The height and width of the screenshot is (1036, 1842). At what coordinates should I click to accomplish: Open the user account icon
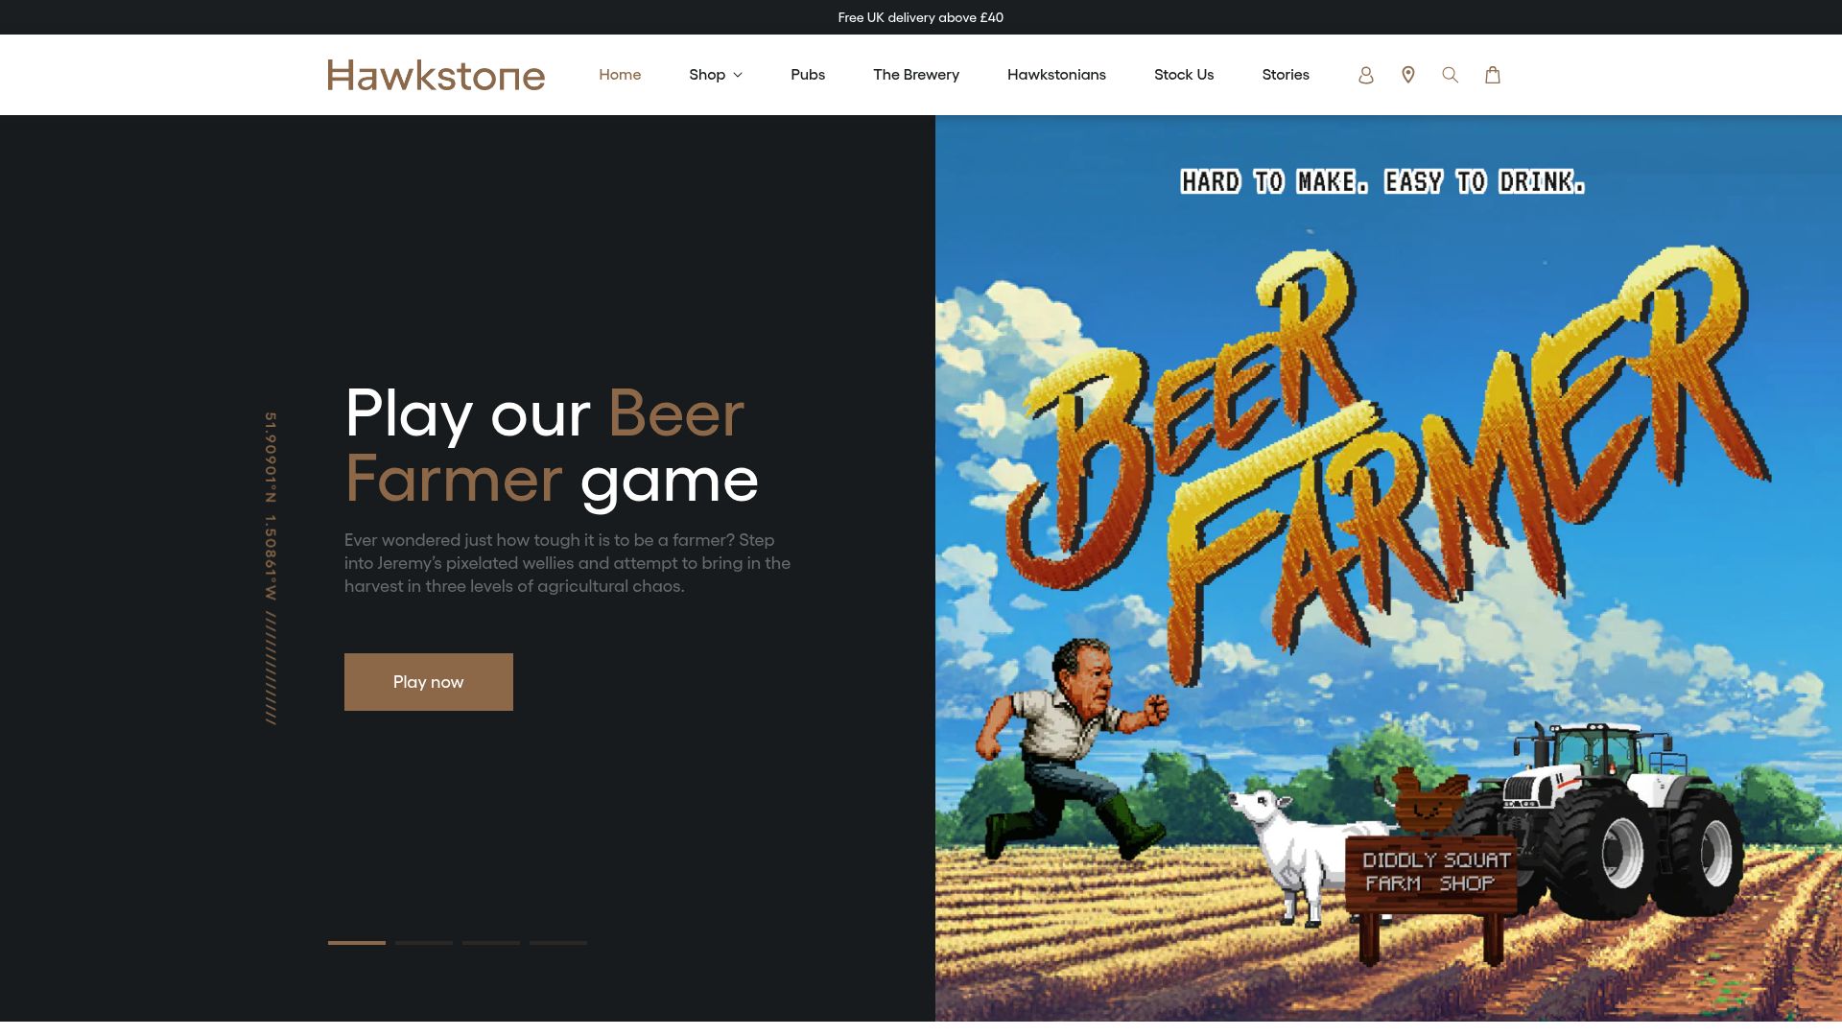click(1366, 75)
